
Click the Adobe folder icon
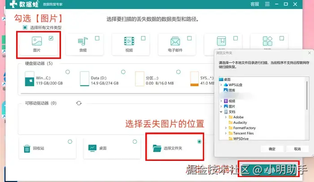tap(231, 117)
